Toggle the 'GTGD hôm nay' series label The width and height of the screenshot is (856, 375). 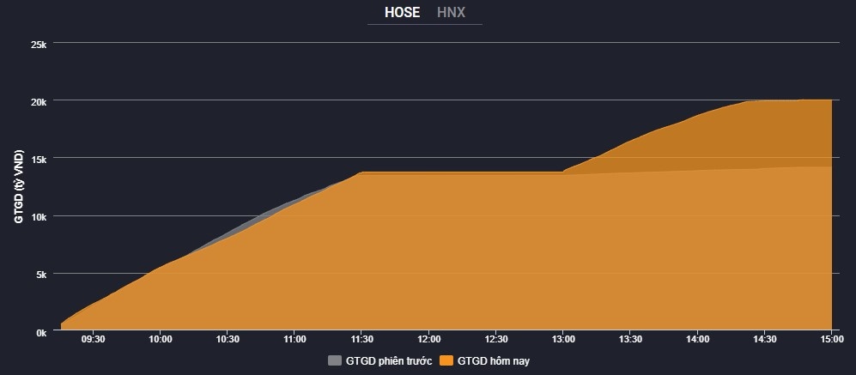coord(492,360)
